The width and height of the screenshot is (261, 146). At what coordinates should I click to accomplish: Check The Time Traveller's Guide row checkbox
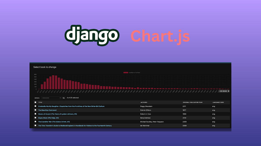click(35, 125)
